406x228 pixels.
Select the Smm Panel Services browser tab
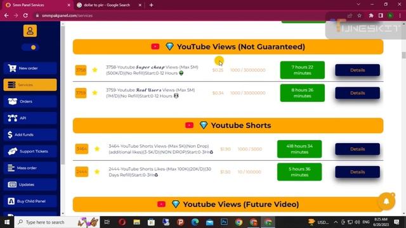(36, 5)
